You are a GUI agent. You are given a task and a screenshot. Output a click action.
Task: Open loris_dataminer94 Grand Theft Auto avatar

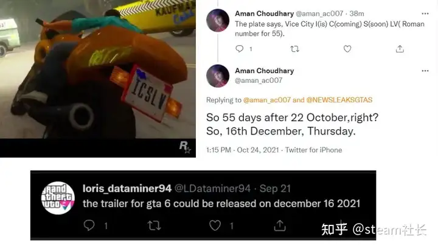pos(58,198)
